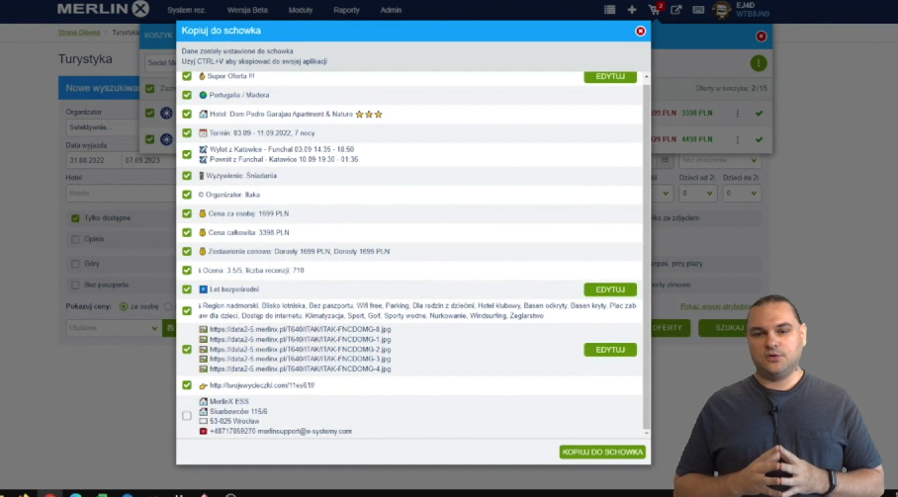The height and width of the screenshot is (497, 898).
Task: Click the external link icon in top bar
Action: point(675,10)
